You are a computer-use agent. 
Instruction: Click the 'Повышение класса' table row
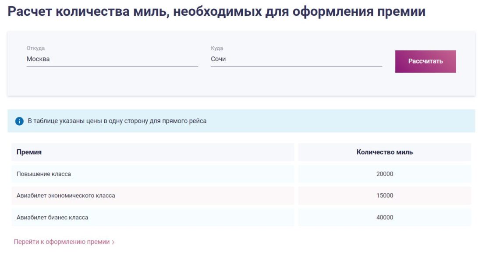pyautogui.click(x=153, y=174)
